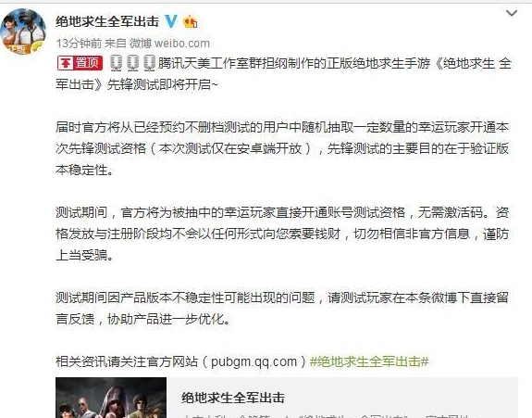
Task: Click the paragraph beginning 测试期间，官方将为
Action: (282, 234)
